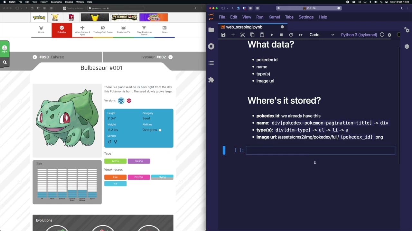Expand the Overgrow ability info icon
Screen dimensions: 412x231
tap(160, 130)
